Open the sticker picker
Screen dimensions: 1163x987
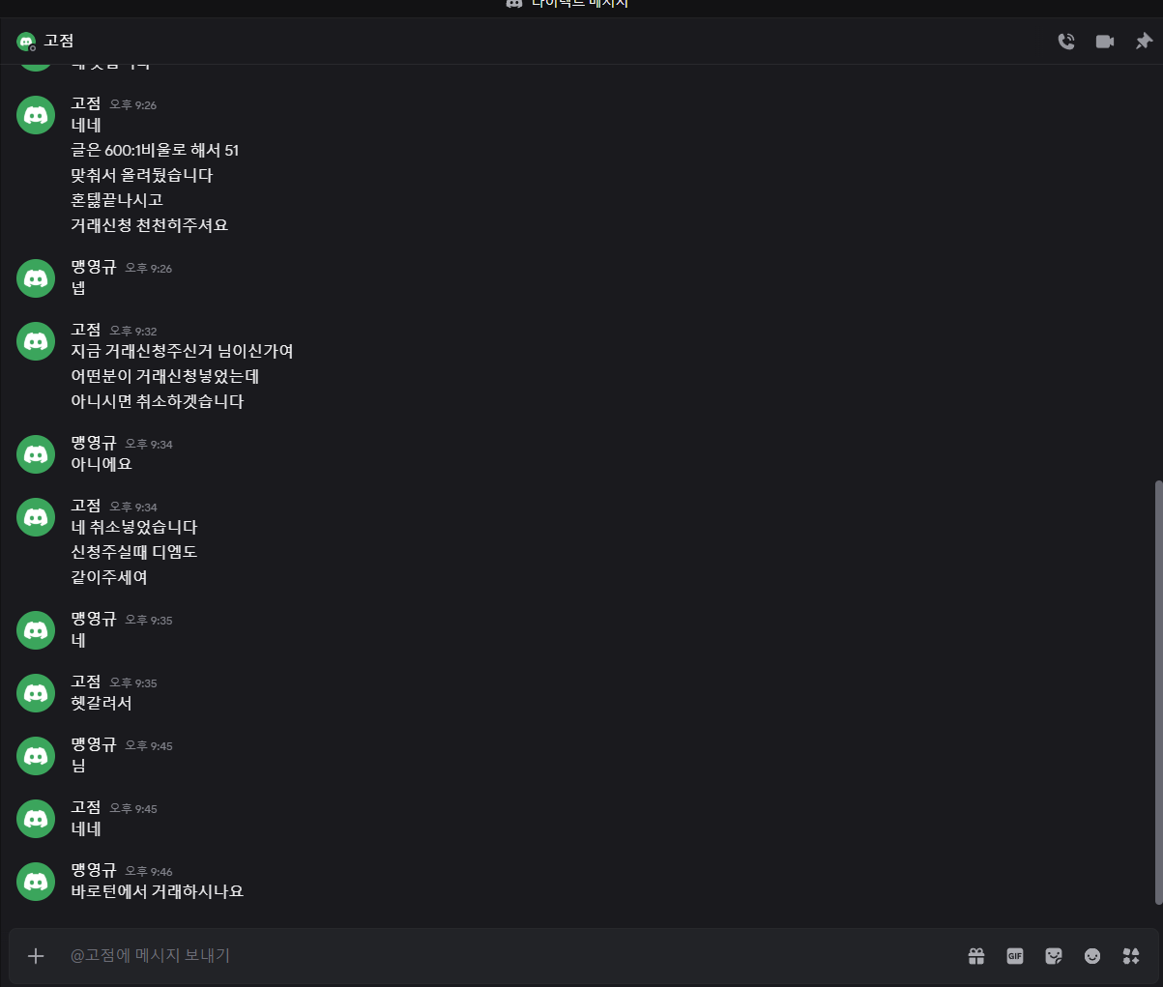click(x=1054, y=956)
